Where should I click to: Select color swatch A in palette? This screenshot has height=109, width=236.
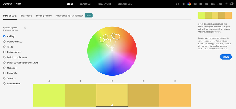[49, 95]
